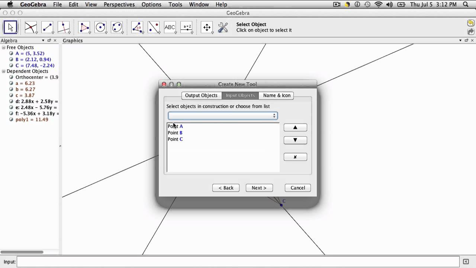This screenshot has width=476, height=268.
Task: Open the Time Machine menu icon
Action: pyautogui.click(x=367, y=4)
